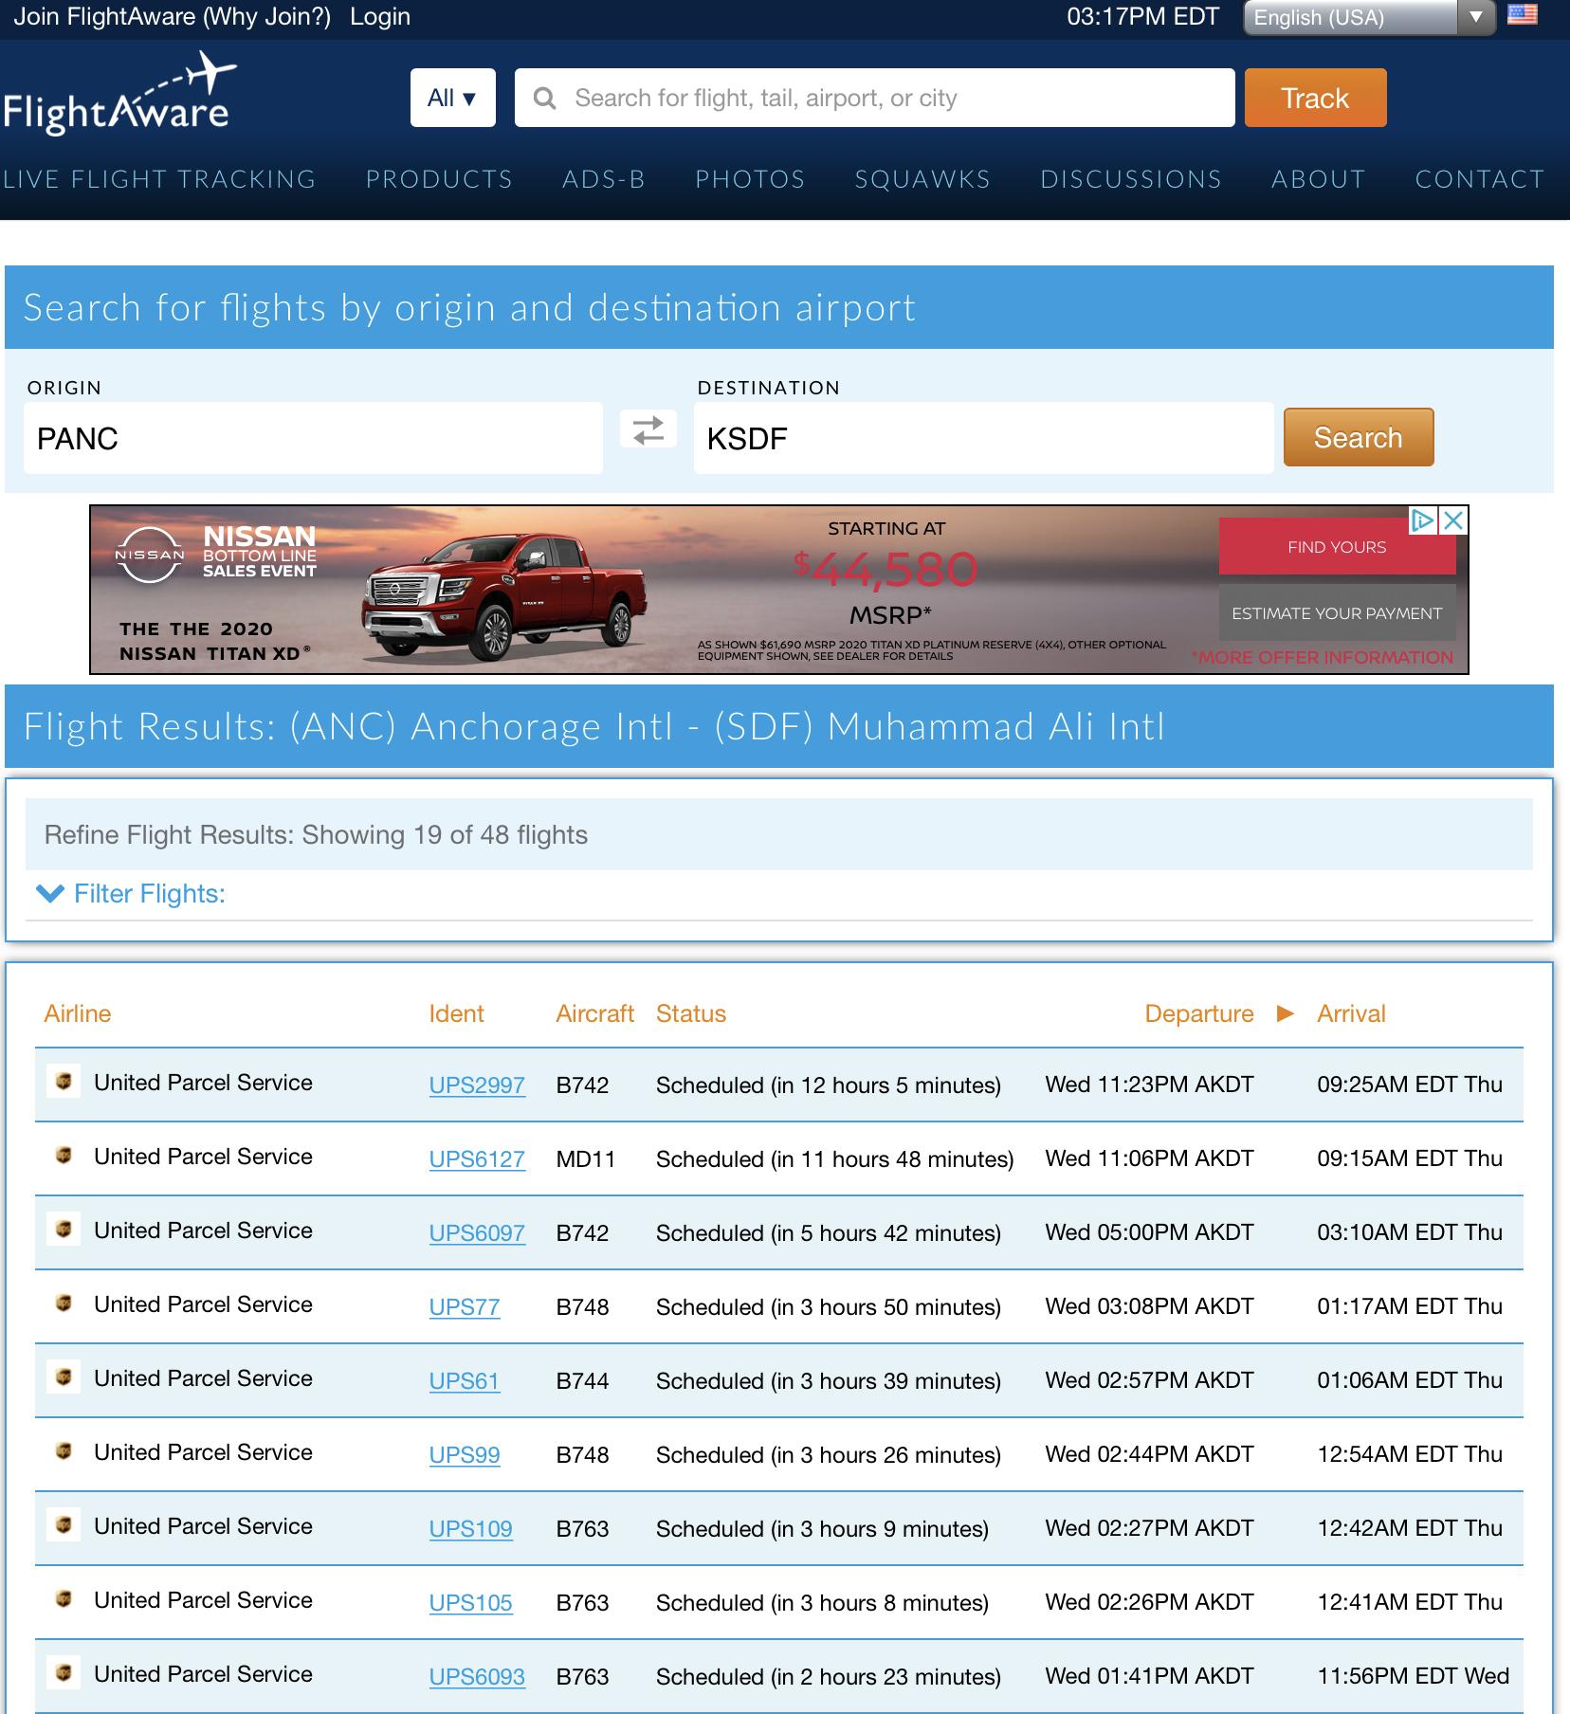1570x1714 pixels.
Task: Open the AdChoices info icon
Action: [1423, 520]
